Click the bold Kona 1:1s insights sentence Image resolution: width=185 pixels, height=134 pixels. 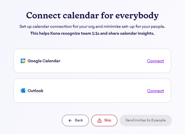point(92,34)
